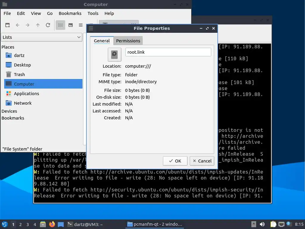Image resolution: width=305 pixels, height=229 pixels.
Task: Click the root.link file name field
Action: point(168,52)
